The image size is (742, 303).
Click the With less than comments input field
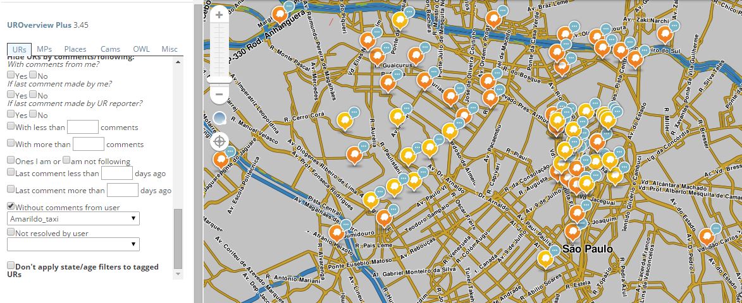pos(83,127)
